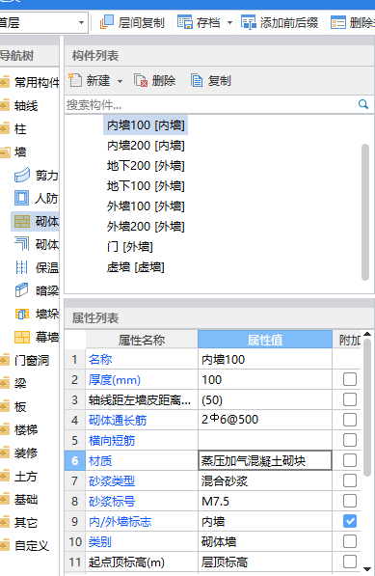Viewport: 375px width, 576px height.
Task: Click the property list scroll-up arrow
Action: pyautogui.click(x=367, y=334)
